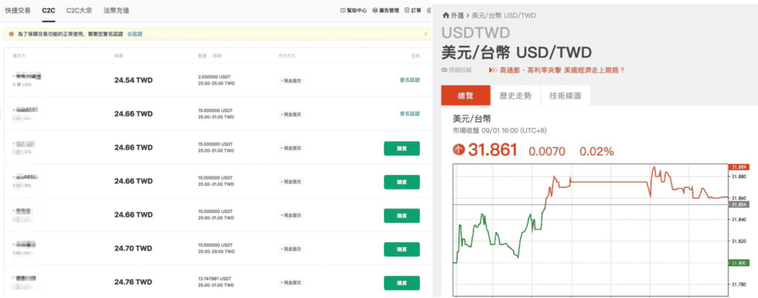758x298 pixels.
Task: Click buy button for the 24.76 TWD offer
Action: 402,283
